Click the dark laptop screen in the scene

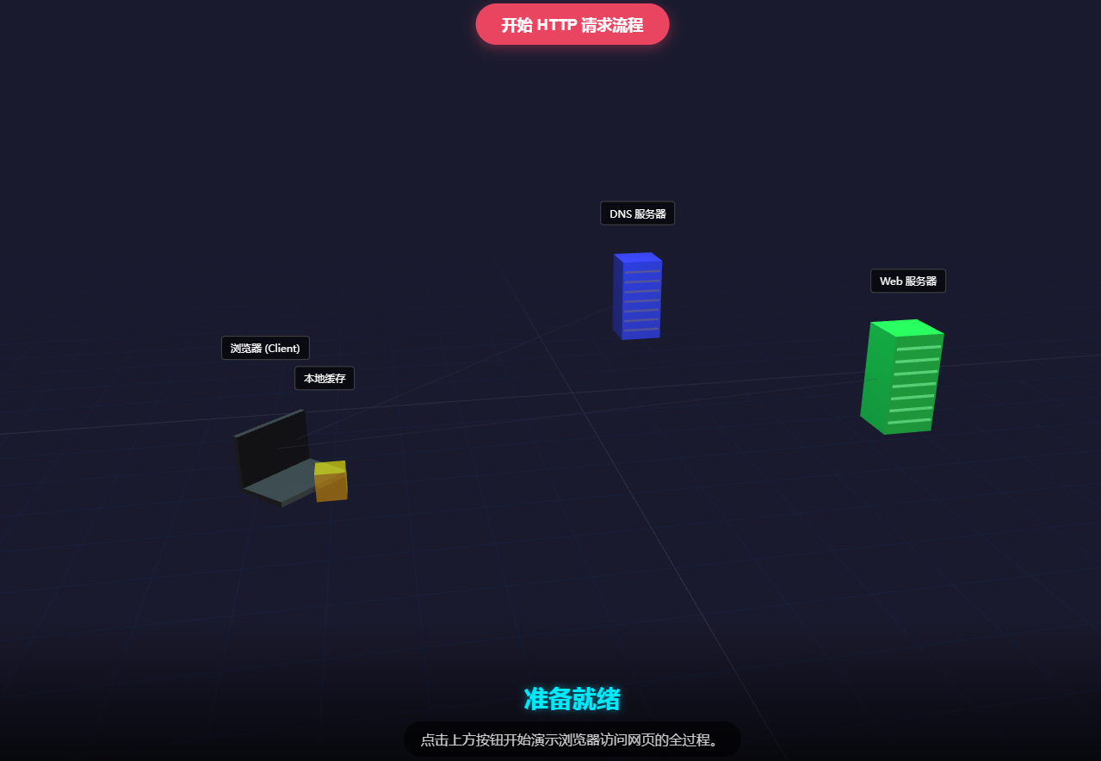point(271,439)
